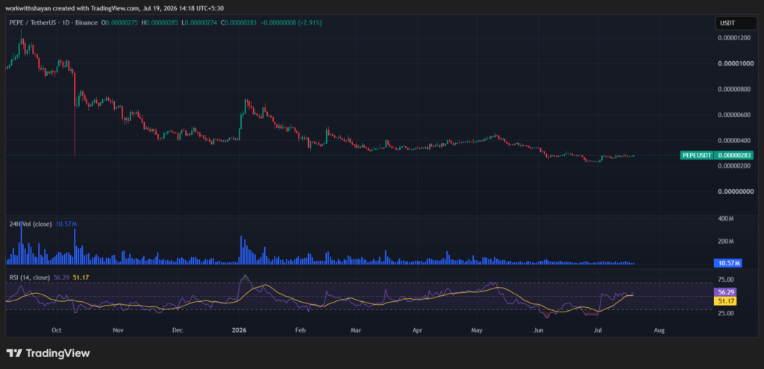Click the 0.00000400 price axis label
Viewport: 764px width, 369px height.
point(735,140)
